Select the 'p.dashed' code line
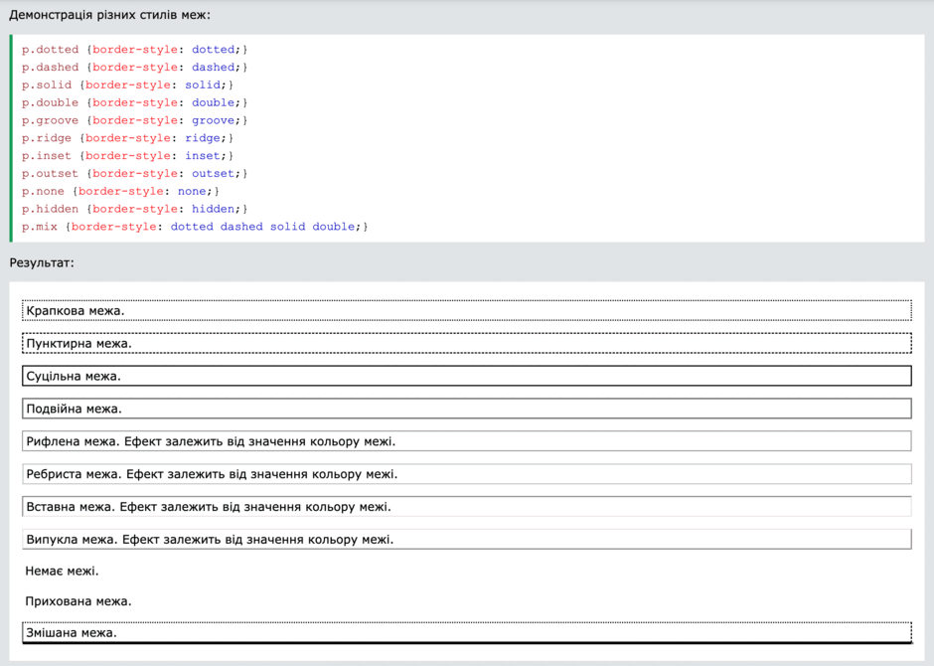 click(134, 68)
